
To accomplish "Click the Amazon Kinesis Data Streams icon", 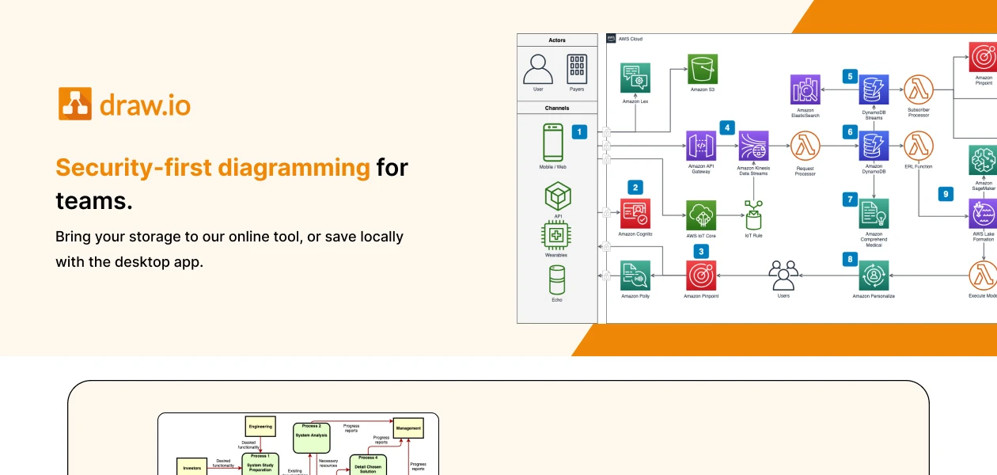I will click(x=752, y=145).
